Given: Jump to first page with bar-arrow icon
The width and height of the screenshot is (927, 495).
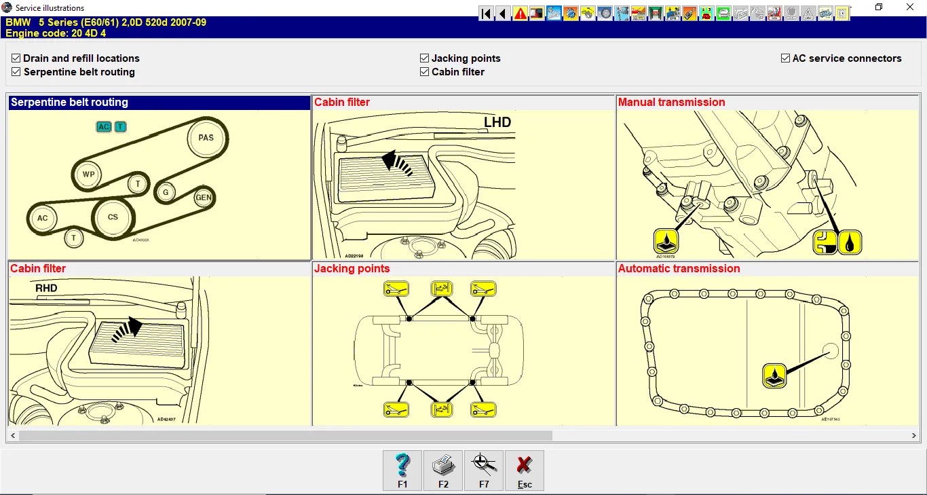Looking at the screenshot, I should click(487, 13).
